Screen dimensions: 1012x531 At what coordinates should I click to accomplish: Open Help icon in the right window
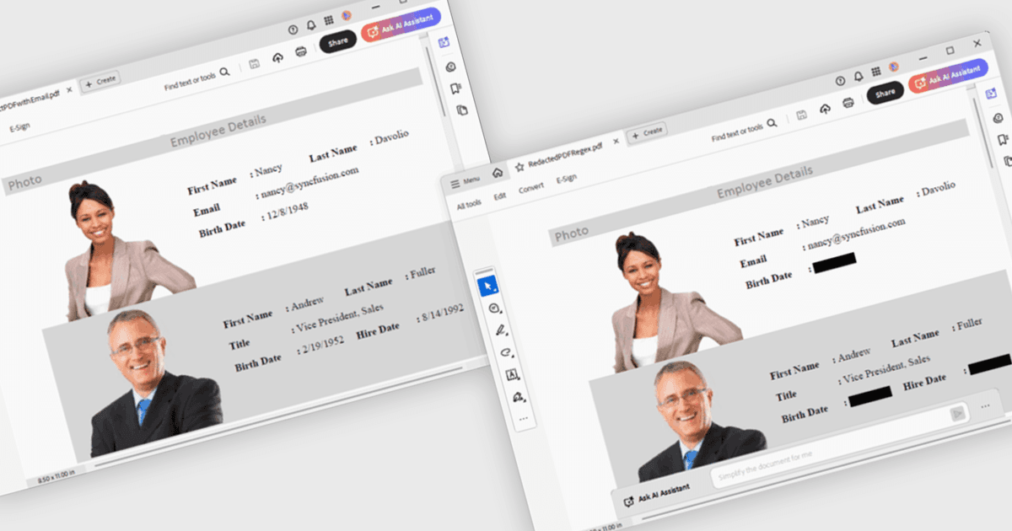point(841,82)
